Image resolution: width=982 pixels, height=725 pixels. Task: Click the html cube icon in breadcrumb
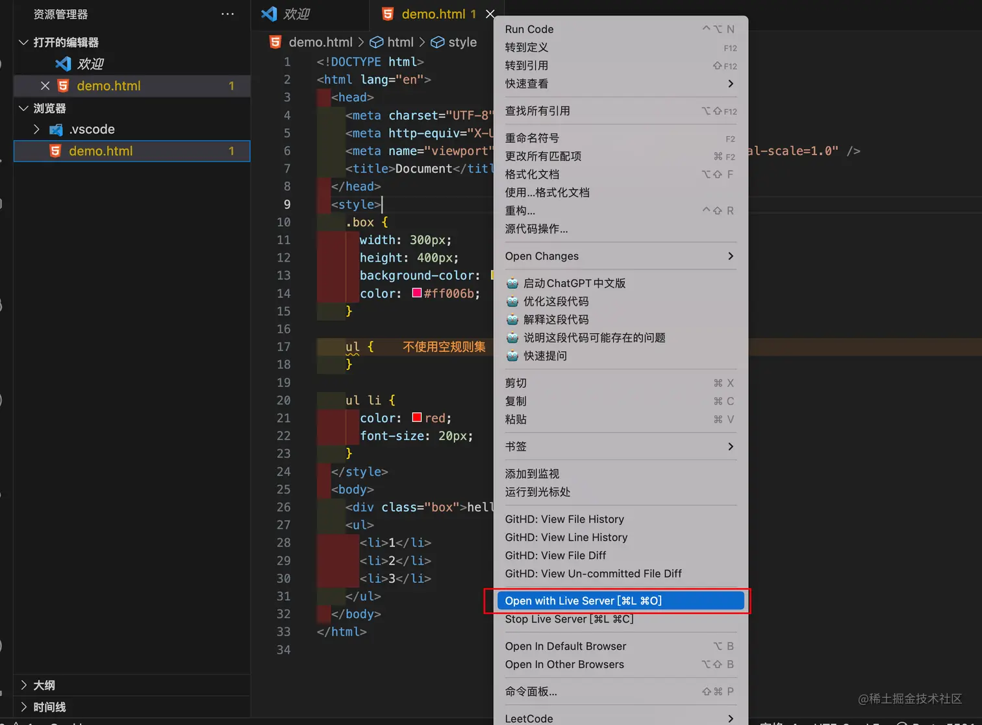(377, 42)
